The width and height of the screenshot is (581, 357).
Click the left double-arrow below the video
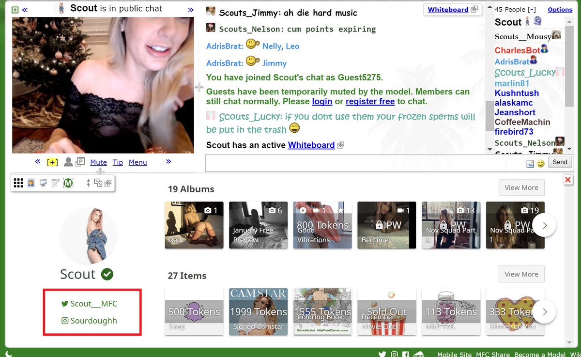coord(38,161)
